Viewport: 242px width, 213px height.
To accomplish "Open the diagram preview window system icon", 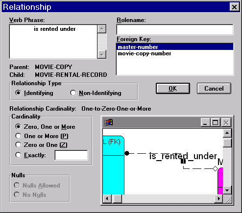I will click(108, 122).
